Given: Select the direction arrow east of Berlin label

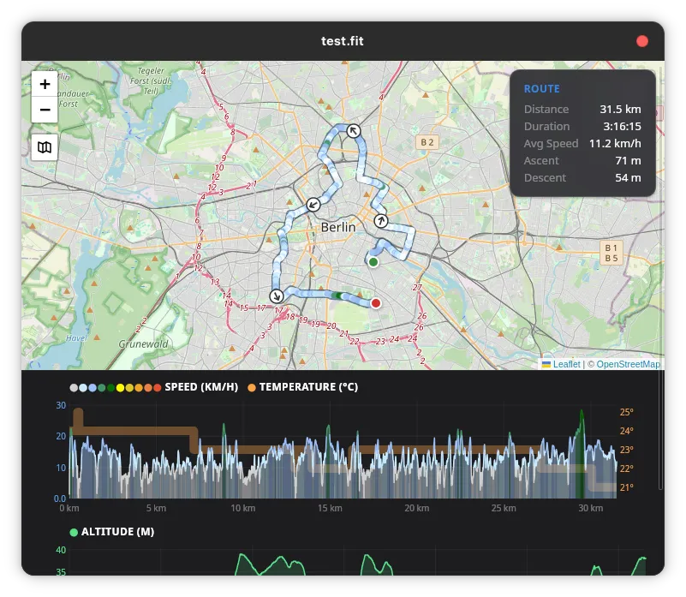Looking at the screenshot, I should click(381, 221).
